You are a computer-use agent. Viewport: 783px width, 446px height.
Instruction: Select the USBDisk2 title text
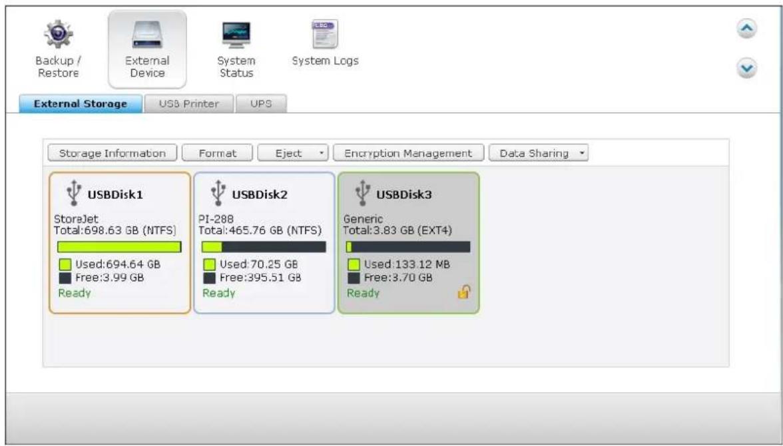click(260, 195)
